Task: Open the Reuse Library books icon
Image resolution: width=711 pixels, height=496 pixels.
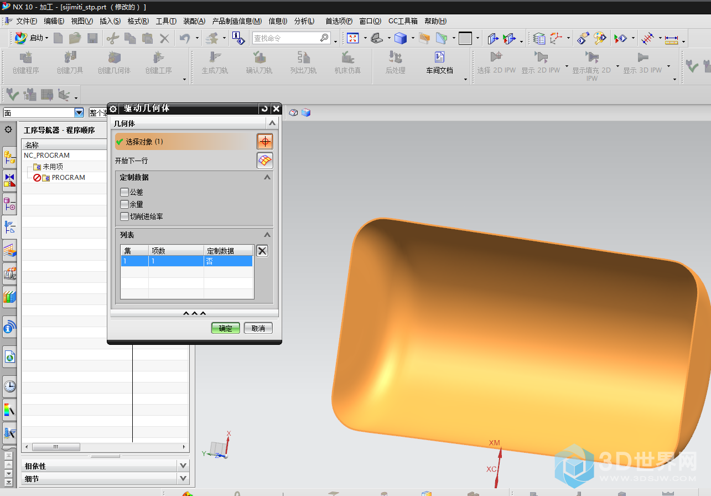Action: 9,297
